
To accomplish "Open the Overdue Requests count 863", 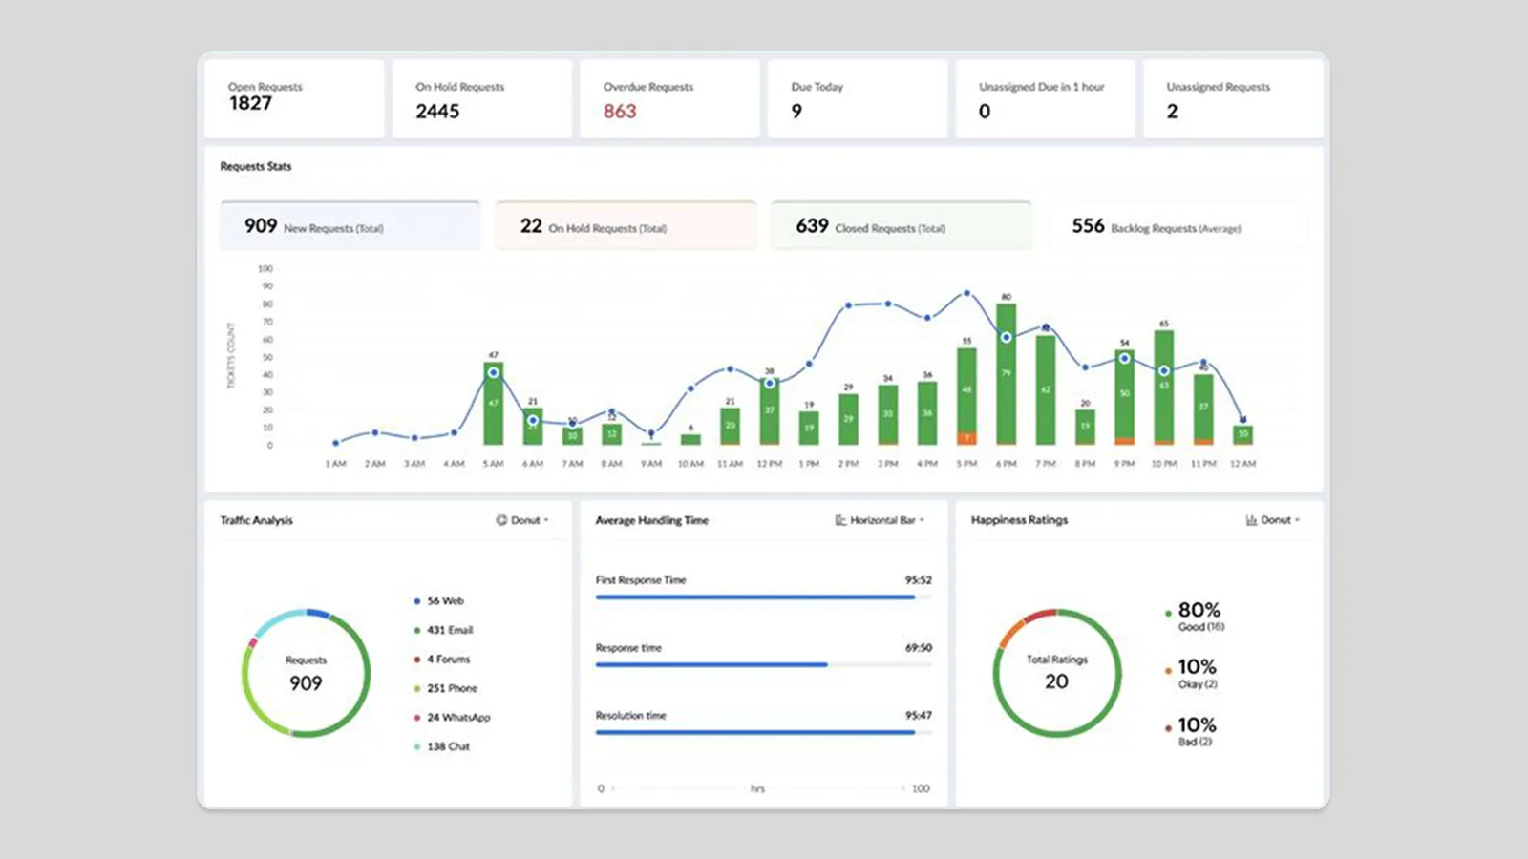I will 620,112.
